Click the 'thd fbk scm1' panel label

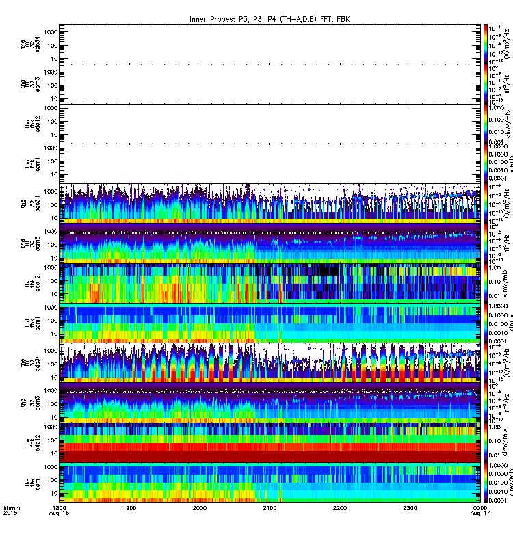point(33,323)
